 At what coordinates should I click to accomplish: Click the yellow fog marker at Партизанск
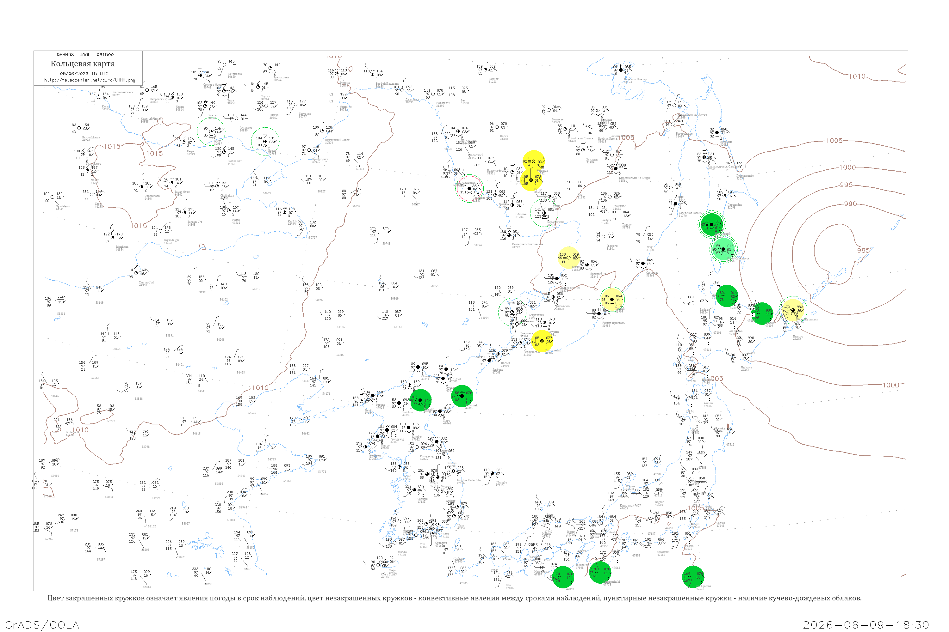tap(542, 341)
